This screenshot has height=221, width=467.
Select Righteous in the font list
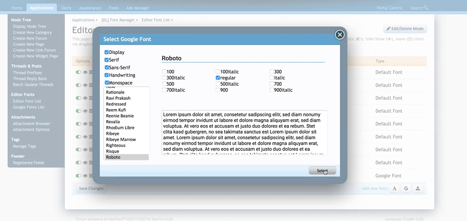point(116,145)
